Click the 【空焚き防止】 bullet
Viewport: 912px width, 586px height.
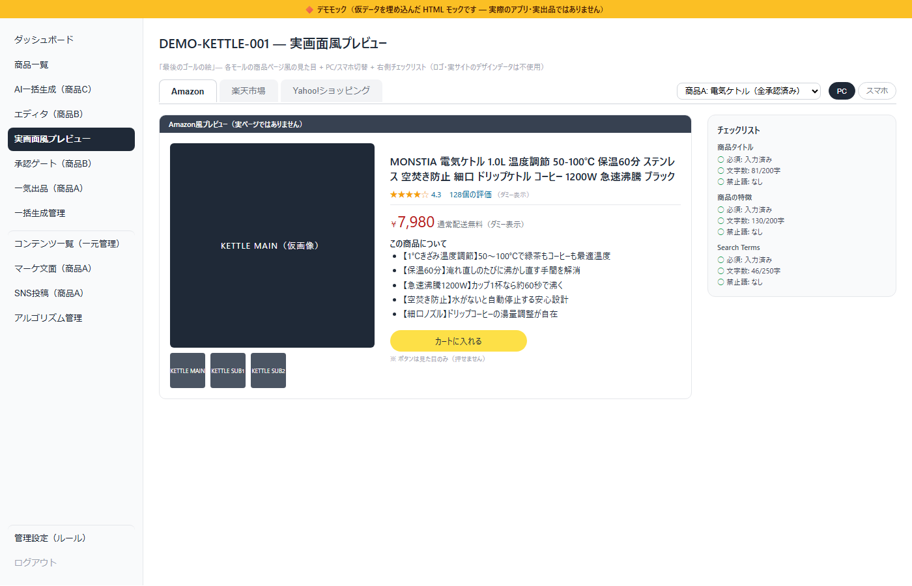[x=484, y=300]
